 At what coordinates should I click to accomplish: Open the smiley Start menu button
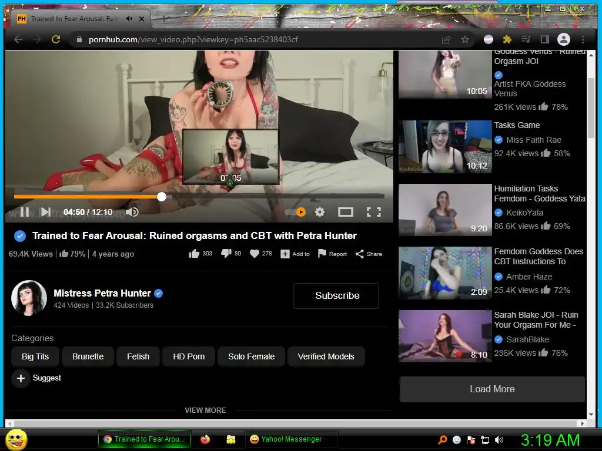coord(16,439)
